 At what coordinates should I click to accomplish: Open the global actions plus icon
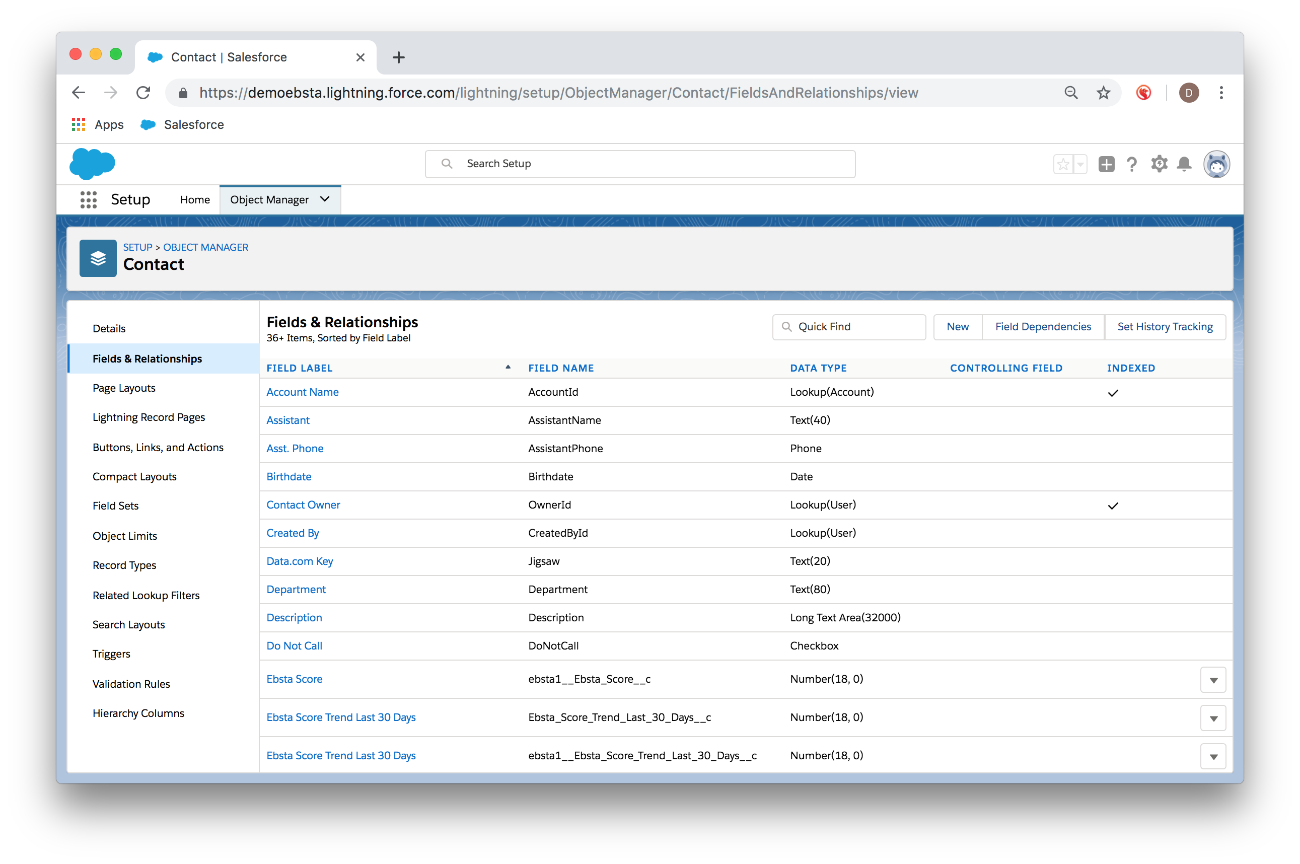pos(1106,164)
